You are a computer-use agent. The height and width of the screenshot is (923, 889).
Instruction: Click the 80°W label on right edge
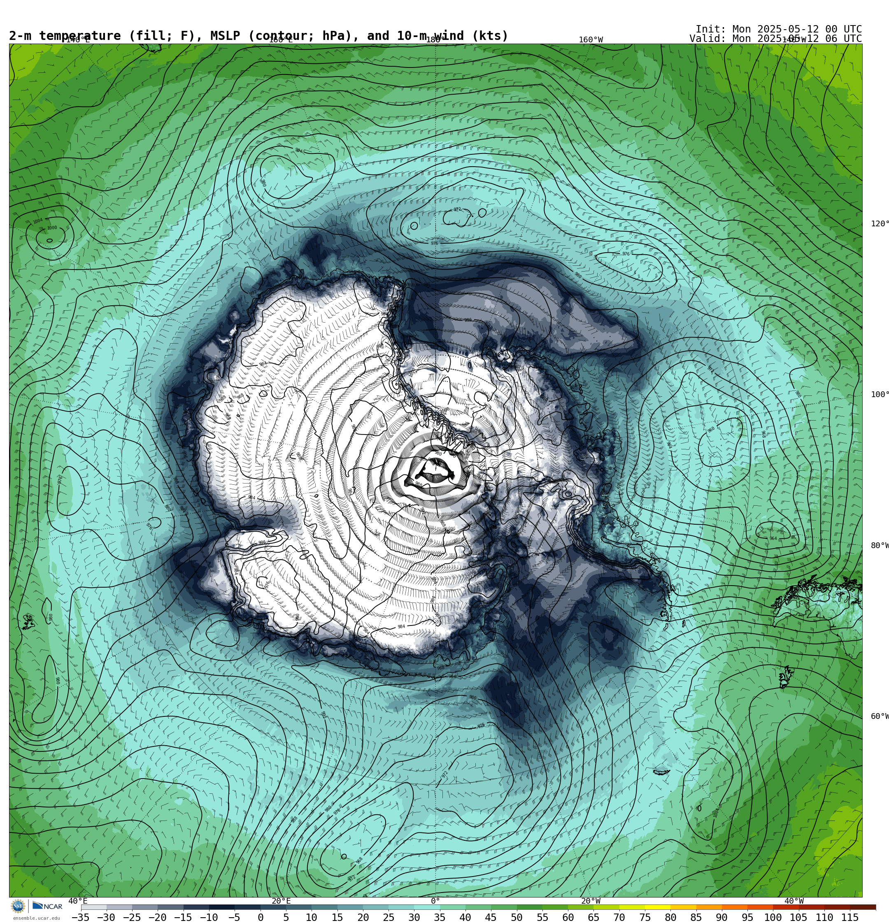click(880, 545)
